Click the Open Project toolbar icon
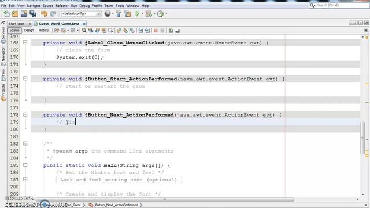The width and height of the screenshot is (370, 208). coord(24,14)
